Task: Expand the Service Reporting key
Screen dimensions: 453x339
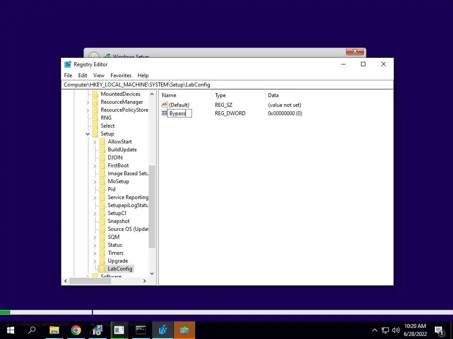Action: (x=95, y=197)
